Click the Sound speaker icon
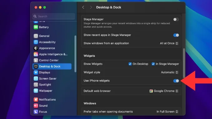 (36, 106)
